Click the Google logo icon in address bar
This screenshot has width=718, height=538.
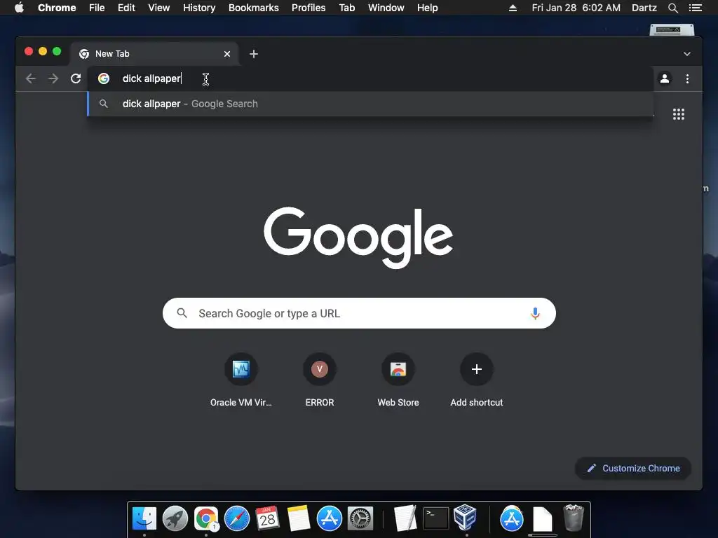coord(104,78)
